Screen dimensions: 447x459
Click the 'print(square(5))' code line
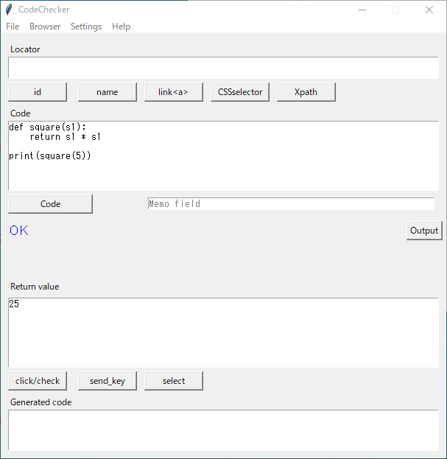(x=50, y=155)
